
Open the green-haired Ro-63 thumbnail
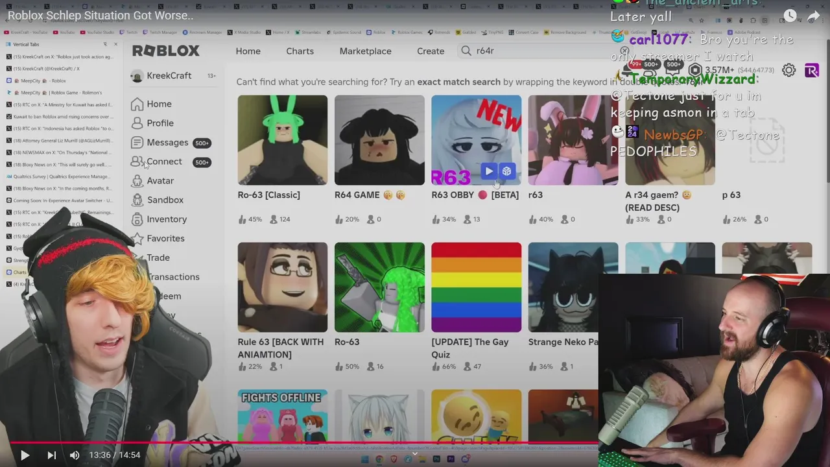tap(379, 287)
